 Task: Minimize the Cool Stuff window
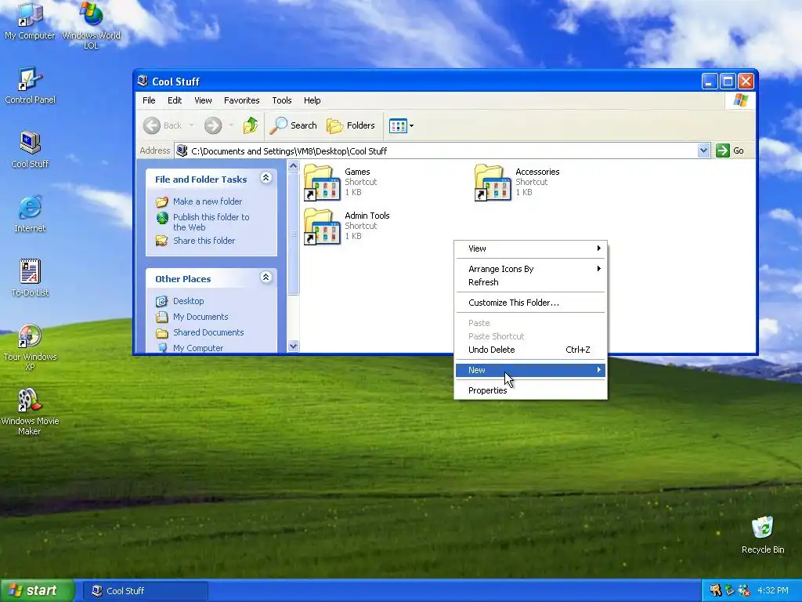click(710, 82)
